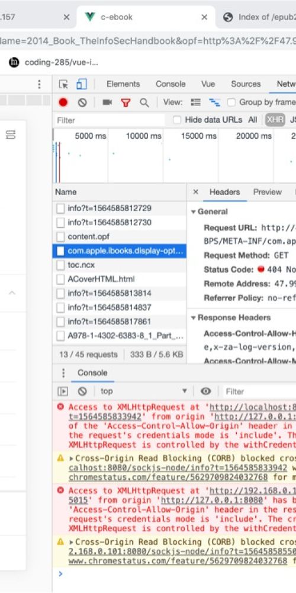Open the Preview tab in request details

tap(268, 192)
